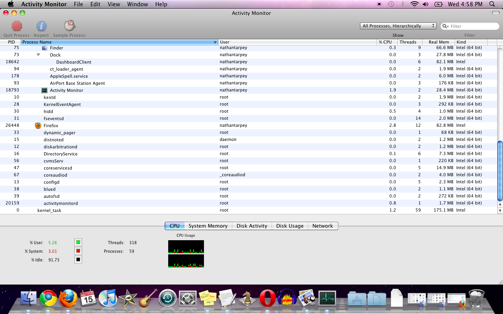Open iMovie star icon in the Dock
This screenshot has width=503, height=314.
pos(128,299)
